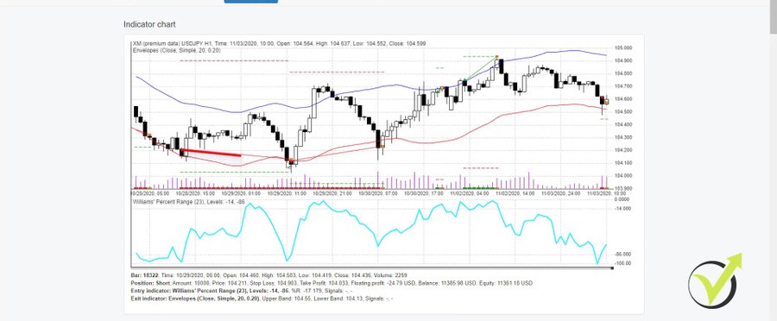Click the "Position: Short" info text
Viewport: 777px width, 321px height.
(150, 283)
